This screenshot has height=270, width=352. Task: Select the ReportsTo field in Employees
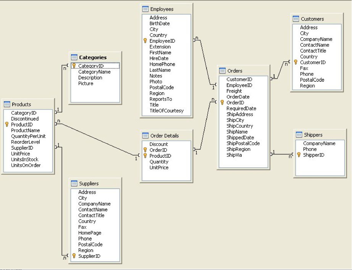pyautogui.click(x=161, y=99)
